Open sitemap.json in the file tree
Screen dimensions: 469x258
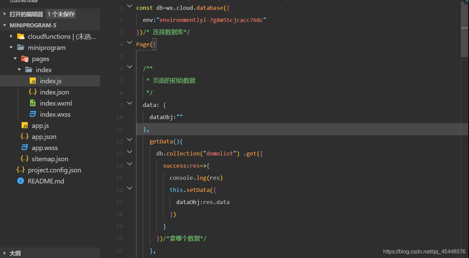[x=50, y=159]
